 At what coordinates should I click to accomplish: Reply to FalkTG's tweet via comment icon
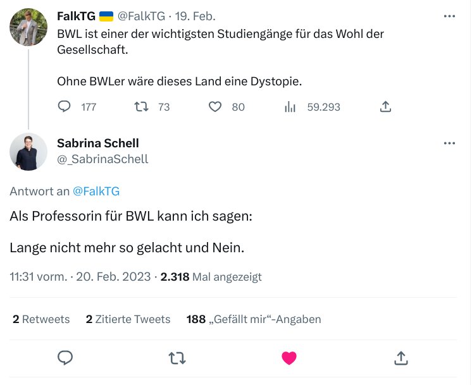pos(65,107)
